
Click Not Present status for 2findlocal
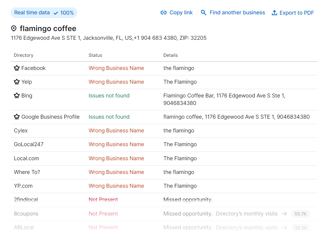coord(103,200)
